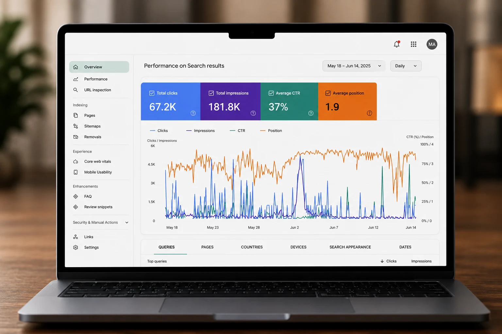502x334 pixels.
Task: Sort table by Impressions column
Action: (421, 261)
